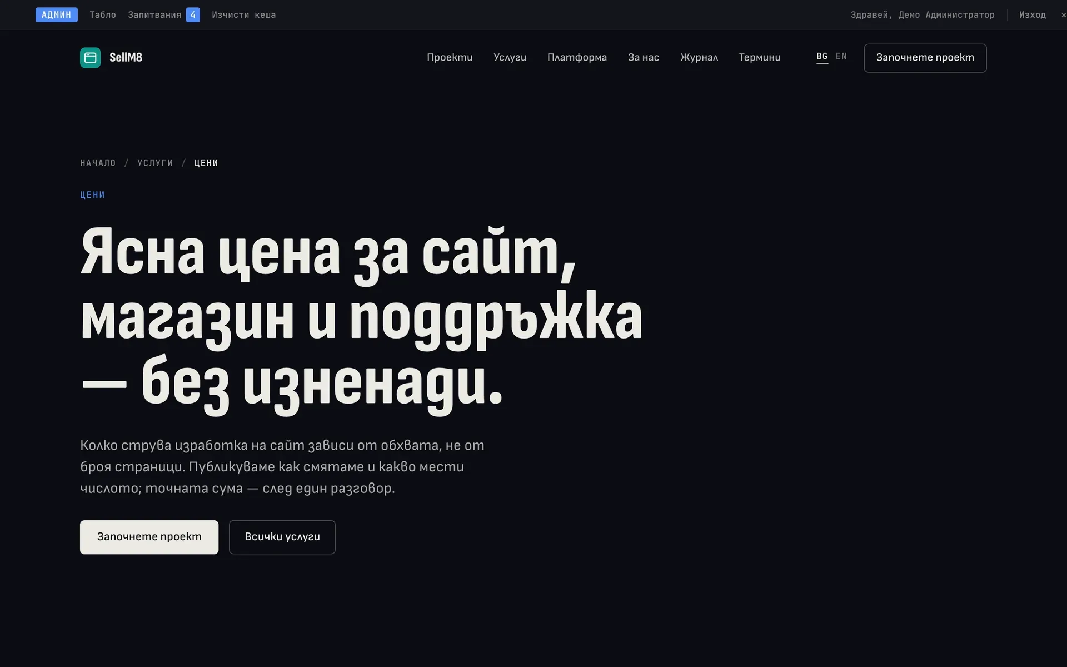Switch language to BG
1067x667 pixels.
click(x=822, y=57)
